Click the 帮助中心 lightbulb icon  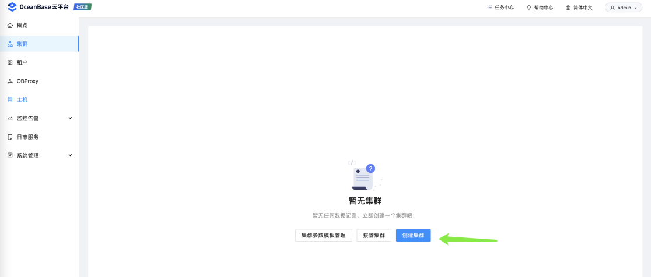pyautogui.click(x=529, y=8)
